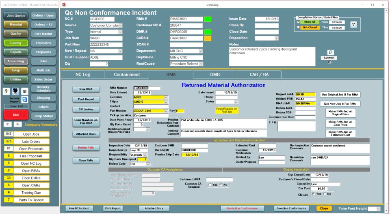Image resolution: width=390 pixels, height=214 pixels.
Task: Expand the RootCause dropdown
Action: 201,64
